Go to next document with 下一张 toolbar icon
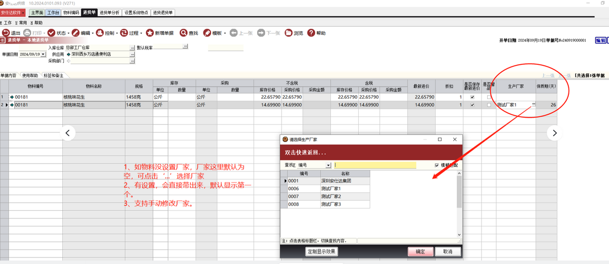 pos(261,33)
